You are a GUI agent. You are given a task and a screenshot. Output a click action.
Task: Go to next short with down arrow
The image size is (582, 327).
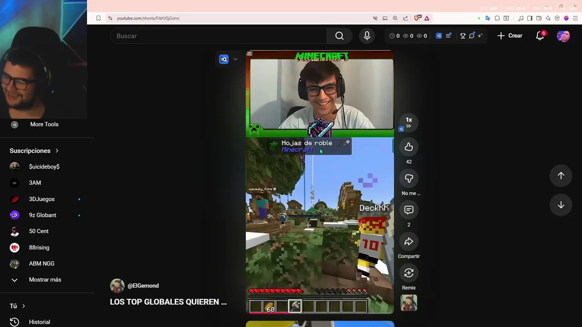pyautogui.click(x=561, y=205)
